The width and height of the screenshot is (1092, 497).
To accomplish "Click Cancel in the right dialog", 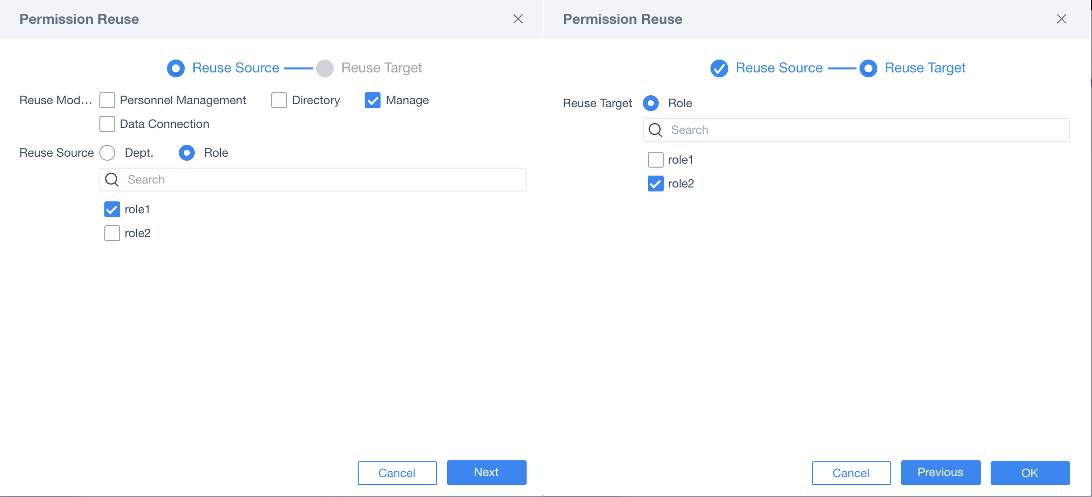I will pyautogui.click(x=852, y=473).
